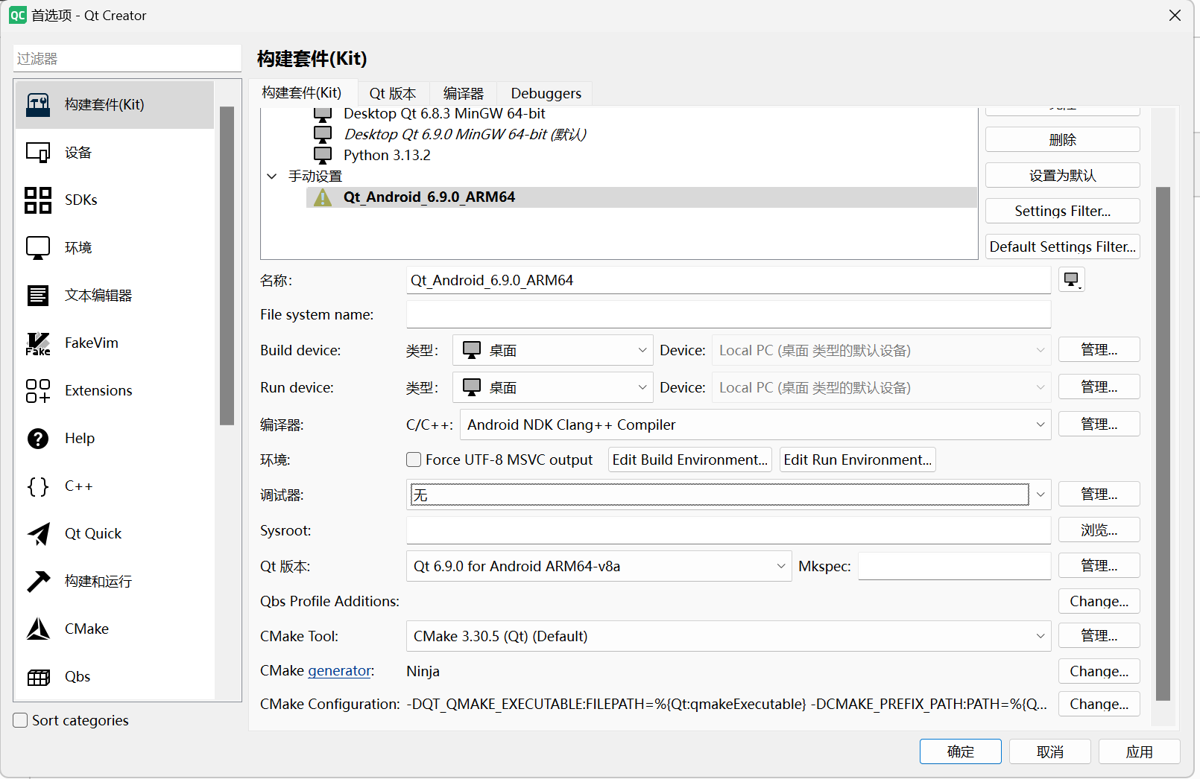Focus the Sysroot path field
This screenshot has height=779, width=1200.
tap(729, 531)
